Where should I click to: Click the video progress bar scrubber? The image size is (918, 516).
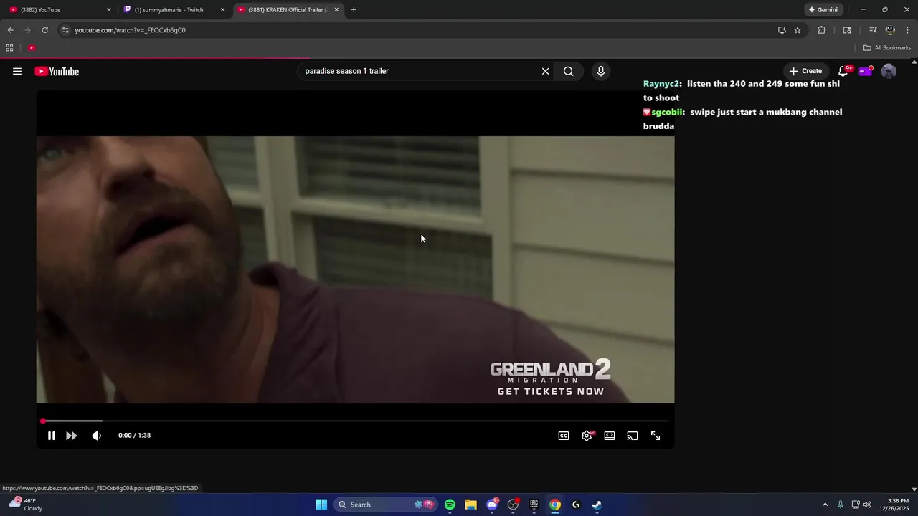click(x=43, y=421)
